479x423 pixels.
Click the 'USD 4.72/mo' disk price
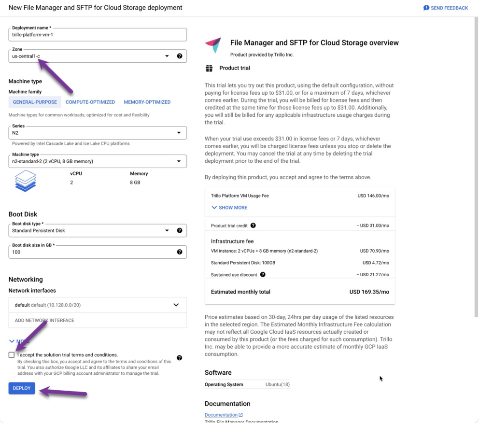tap(376, 263)
